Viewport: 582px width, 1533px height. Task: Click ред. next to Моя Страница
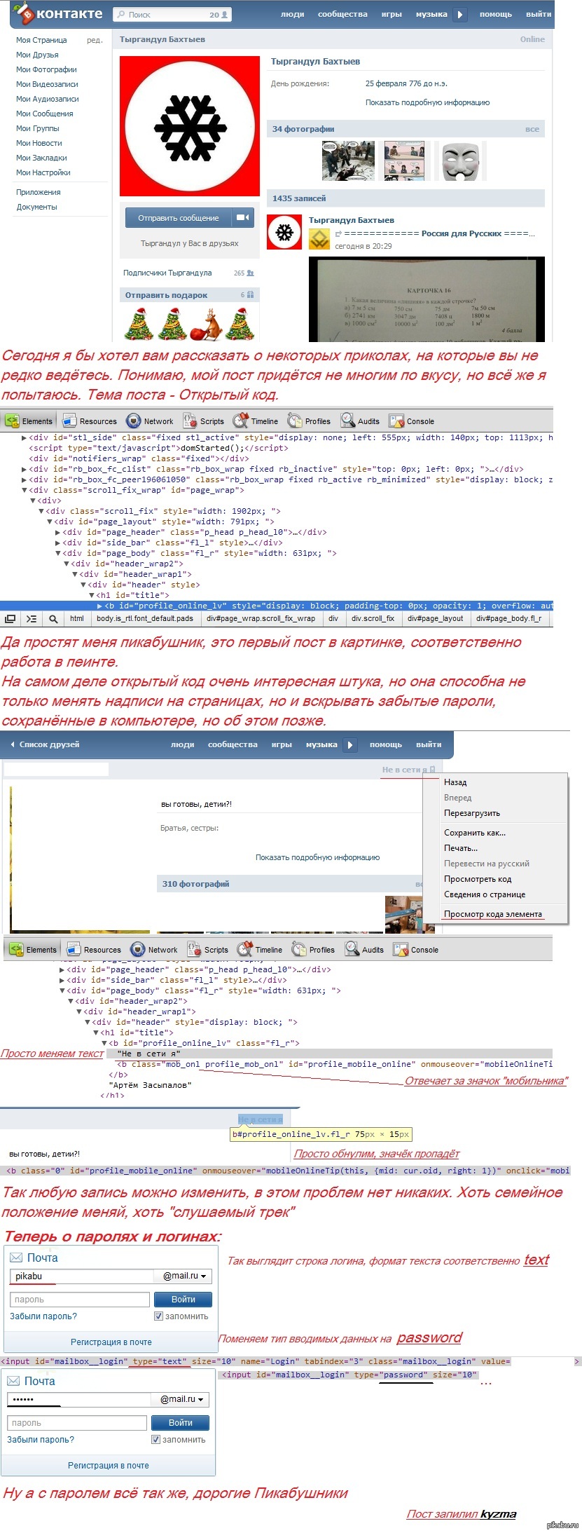click(95, 40)
